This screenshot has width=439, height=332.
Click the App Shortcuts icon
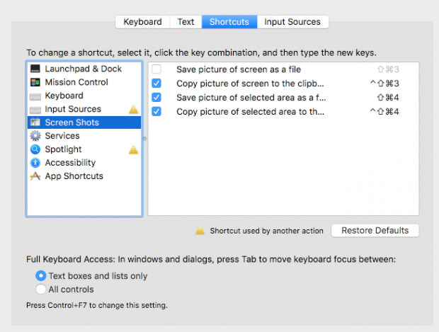click(35, 176)
